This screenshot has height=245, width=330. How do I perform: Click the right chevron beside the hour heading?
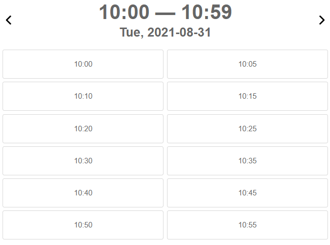coord(321,21)
